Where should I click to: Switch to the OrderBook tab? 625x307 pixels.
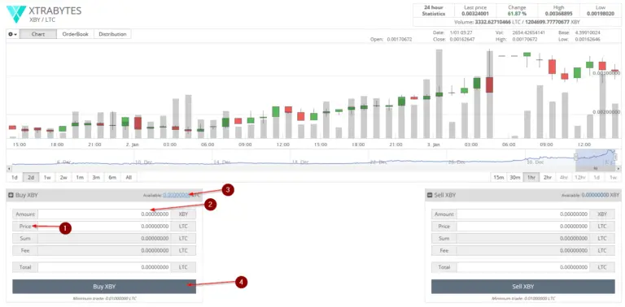(x=76, y=34)
